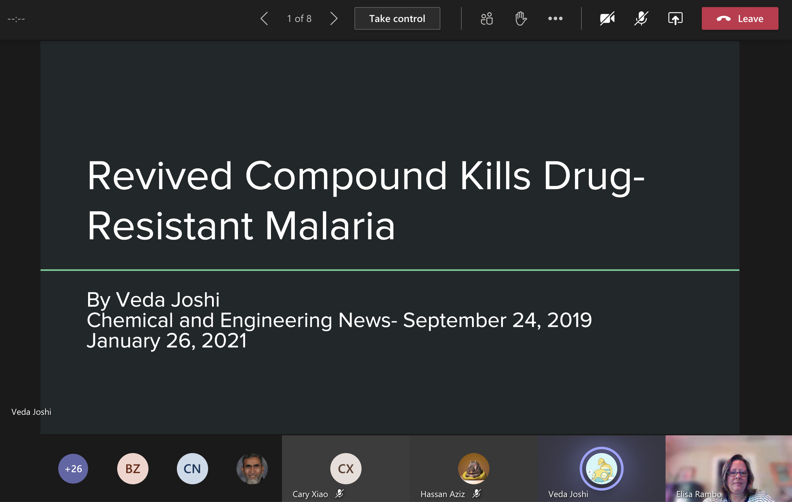The image size is (792, 502).
Task: Select Hassan Aziz's hippo avatar
Action: coord(473,469)
